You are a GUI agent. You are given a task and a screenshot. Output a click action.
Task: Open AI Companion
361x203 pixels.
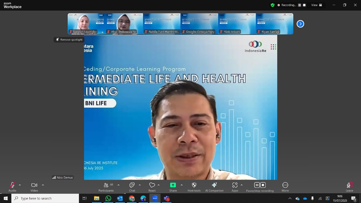click(x=214, y=187)
